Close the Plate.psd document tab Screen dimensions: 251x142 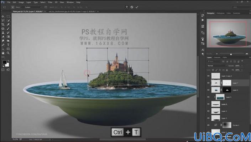[45, 11]
